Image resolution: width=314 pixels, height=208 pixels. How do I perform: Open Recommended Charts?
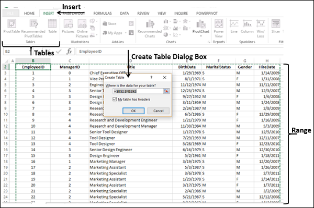(150, 29)
